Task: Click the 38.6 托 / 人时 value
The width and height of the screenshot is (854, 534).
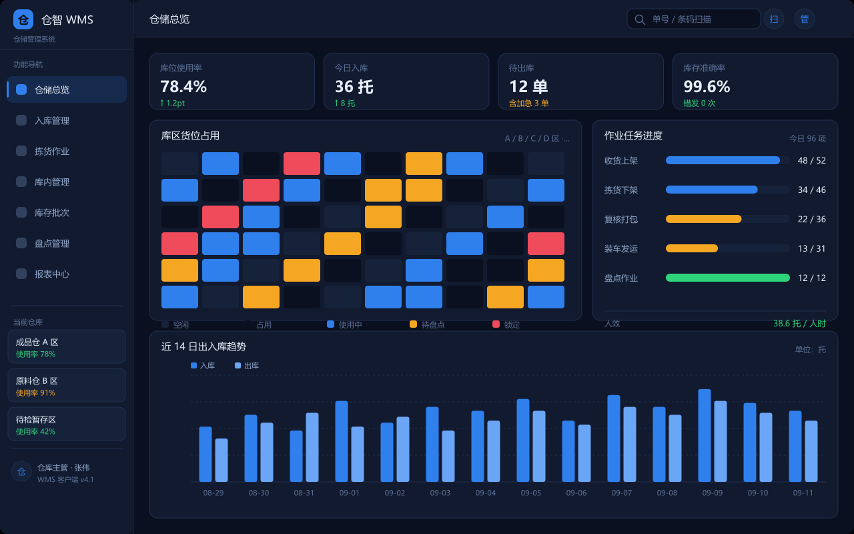Action: click(799, 323)
